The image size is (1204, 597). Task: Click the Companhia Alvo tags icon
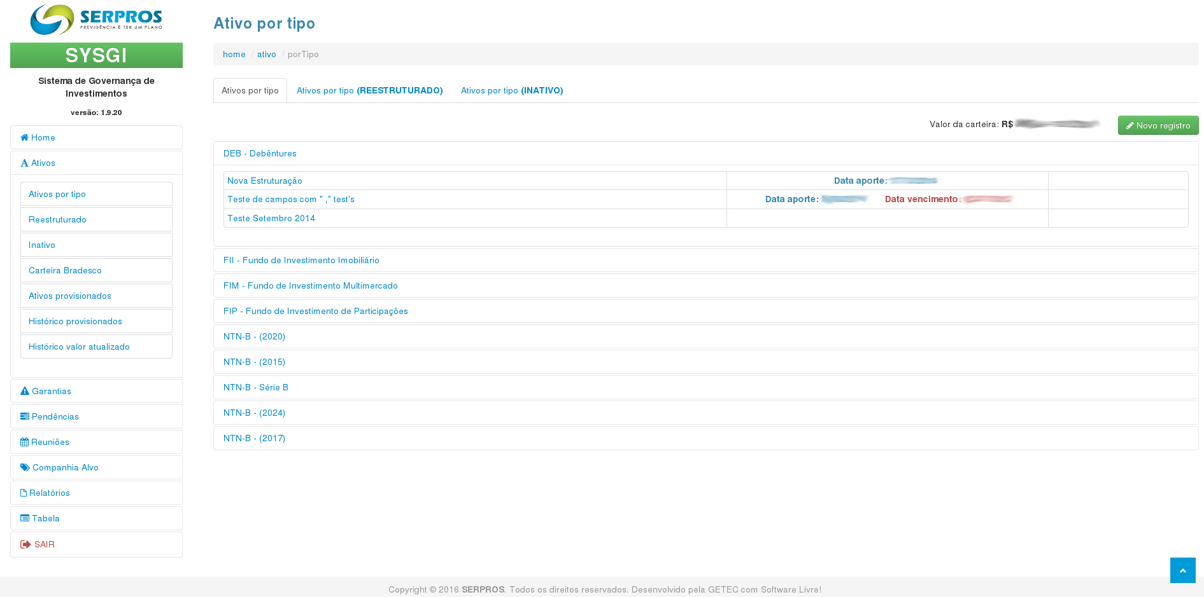(25, 467)
